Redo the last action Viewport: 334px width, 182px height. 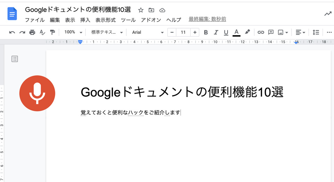pyautogui.click(x=22, y=32)
